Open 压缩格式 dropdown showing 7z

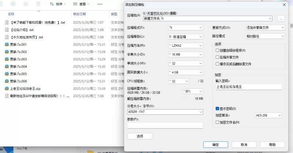[x=186, y=28]
